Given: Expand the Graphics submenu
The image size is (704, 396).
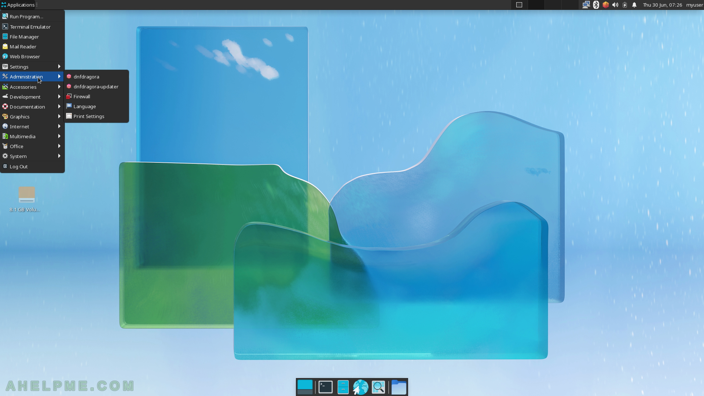Looking at the screenshot, I should point(32,117).
